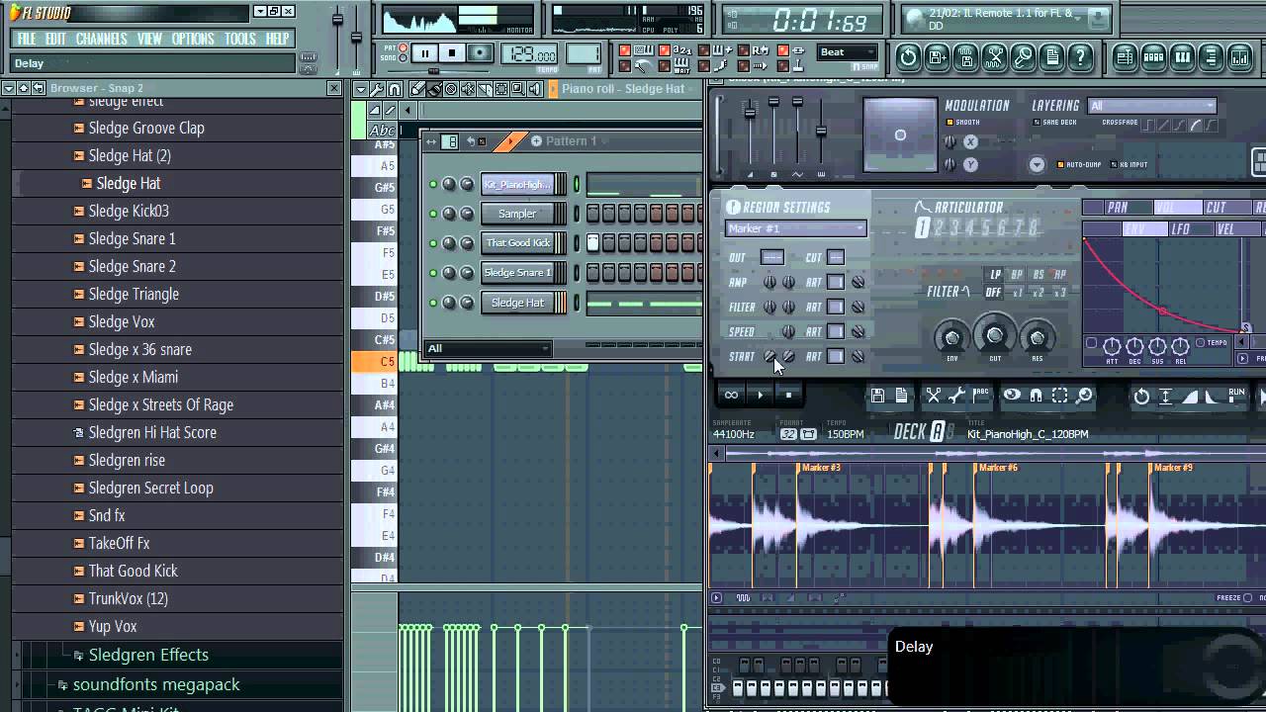Viewport: 1266px width, 712px height.
Task: Select the Sledge Snare 1 channel button
Action: (517, 273)
